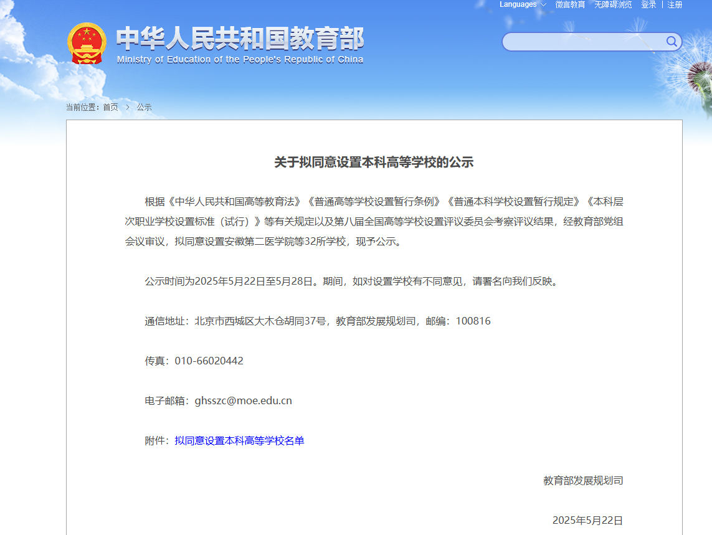This screenshot has width=712, height=535.
Task: Click the date 2025年5月22日 at the bottom
Action: 587,521
